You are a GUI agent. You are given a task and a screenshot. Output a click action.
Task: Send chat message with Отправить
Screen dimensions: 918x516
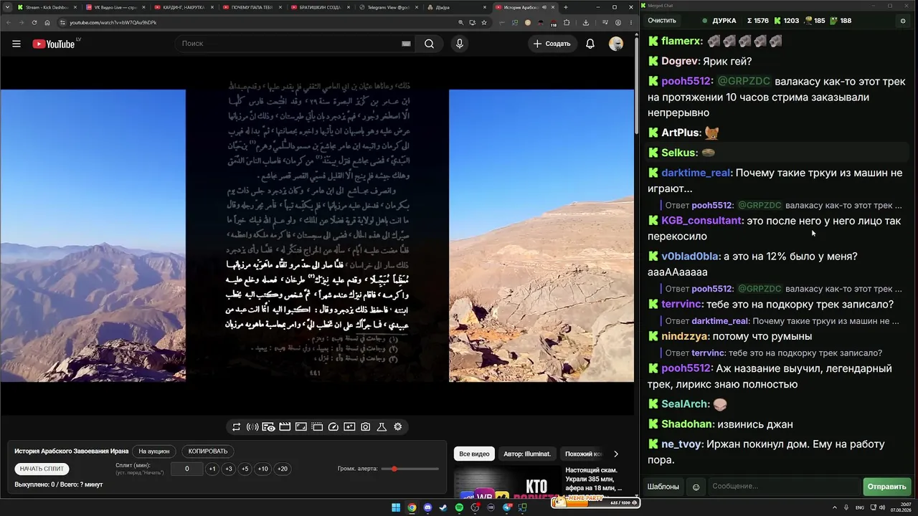coord(887,487)
